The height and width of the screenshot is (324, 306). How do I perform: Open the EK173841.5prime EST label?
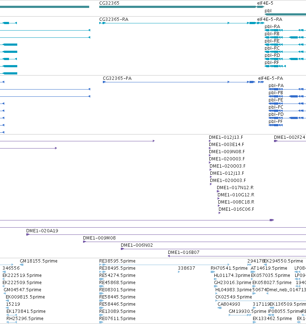[x=26, y=311]
